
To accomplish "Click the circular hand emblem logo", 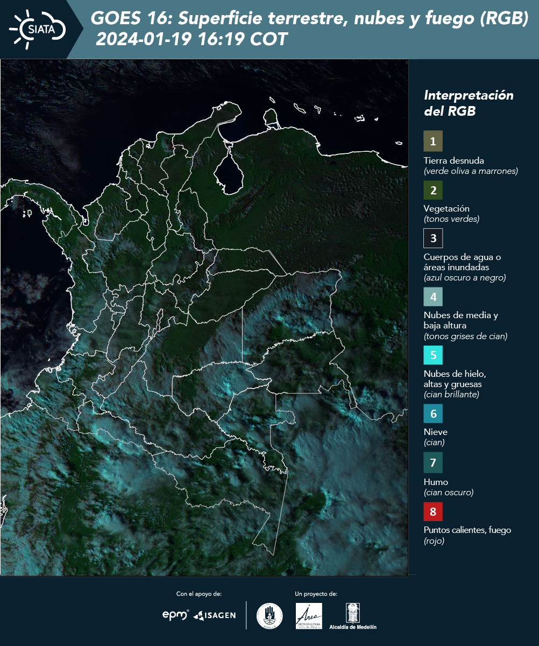I will tap(269, 616).
